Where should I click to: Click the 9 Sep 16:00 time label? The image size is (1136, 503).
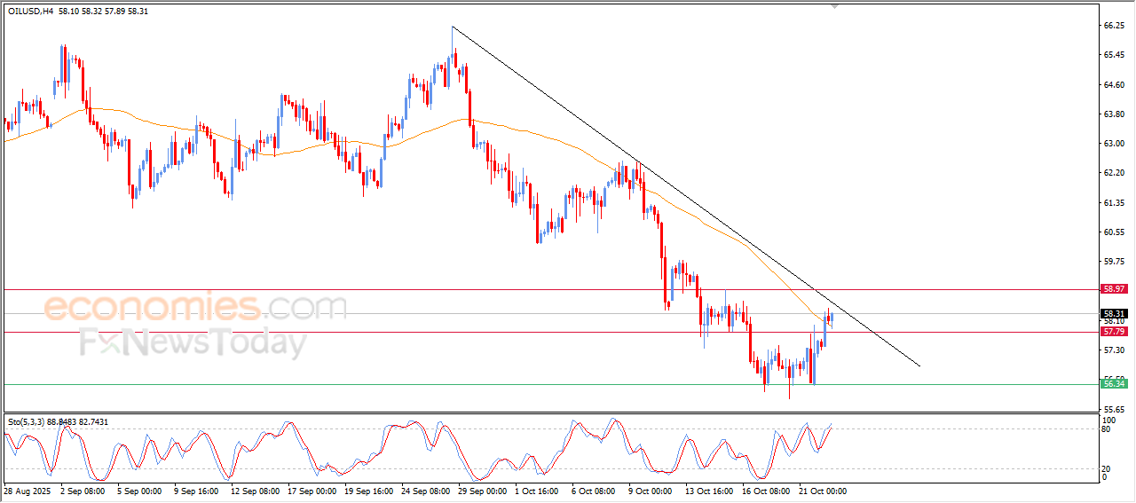(196, 491)
